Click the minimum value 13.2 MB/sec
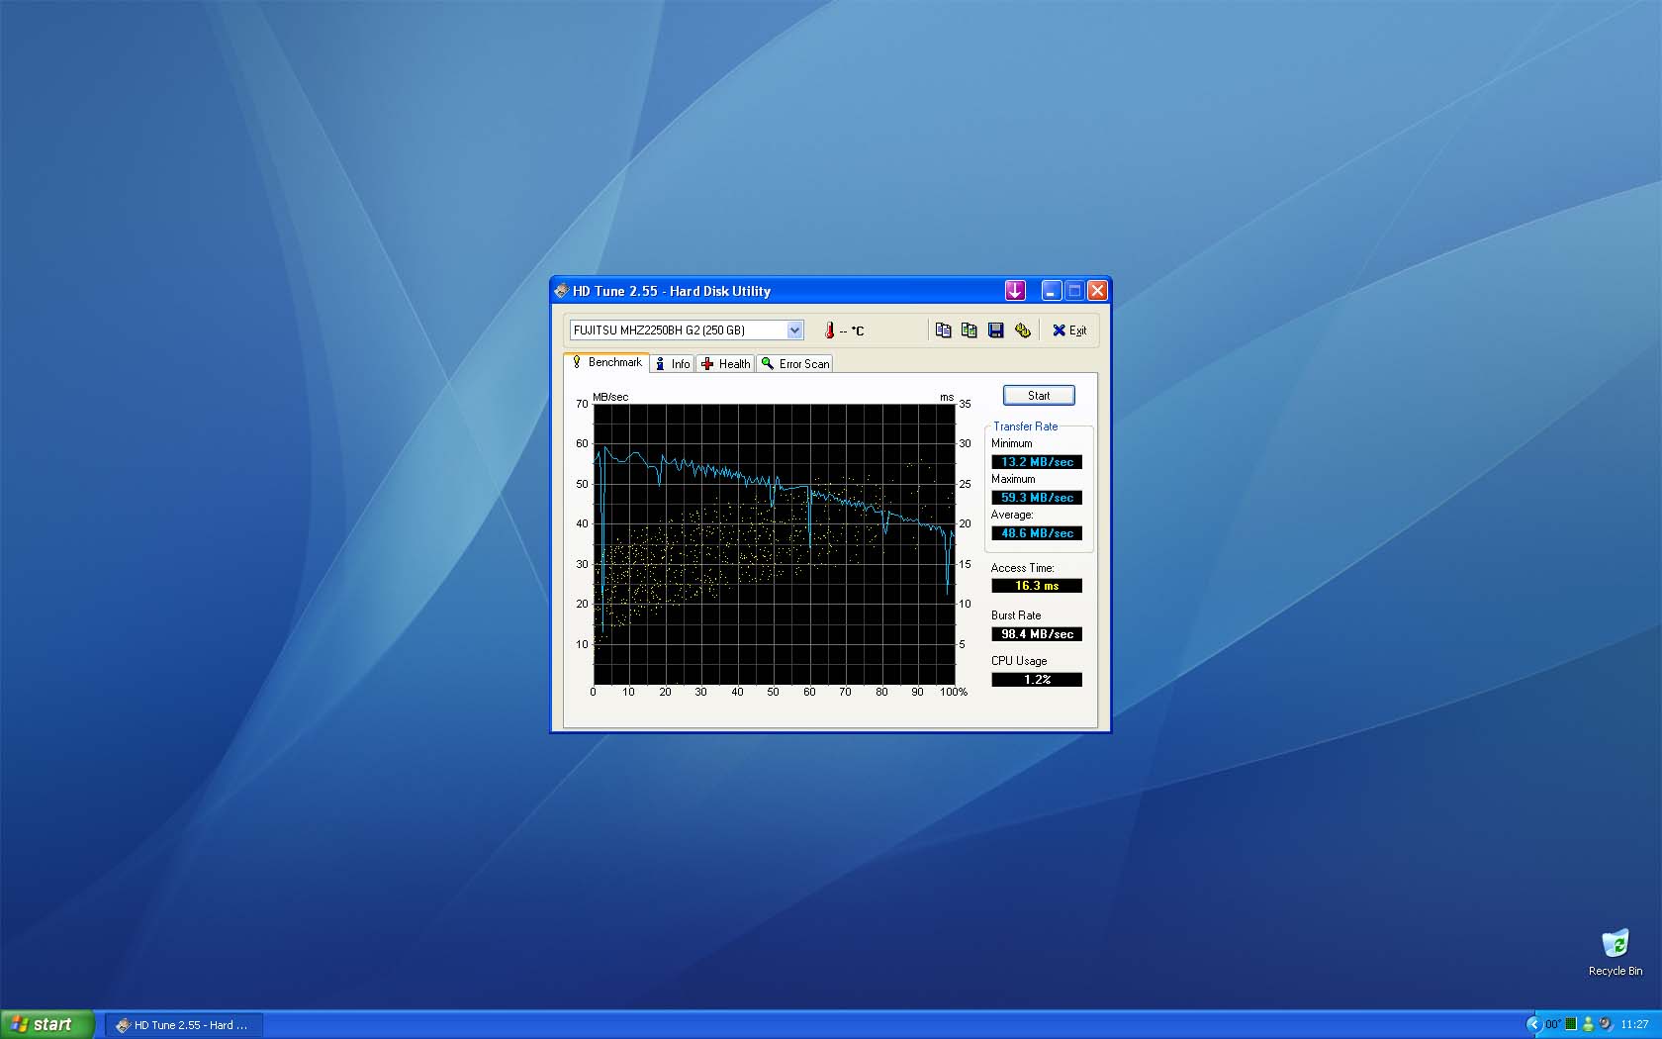1662x1039 pixels. [x=1037, y=462]
